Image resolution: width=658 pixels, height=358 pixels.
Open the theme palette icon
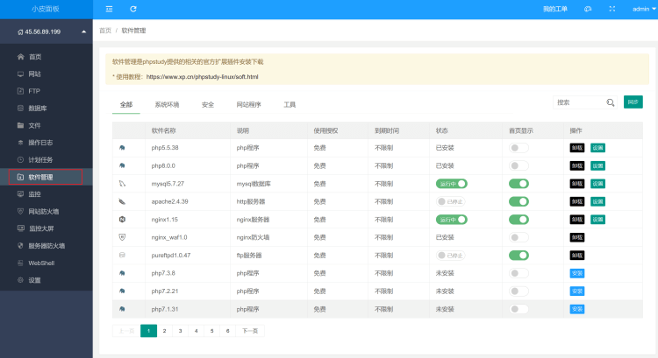pos(588,9)
